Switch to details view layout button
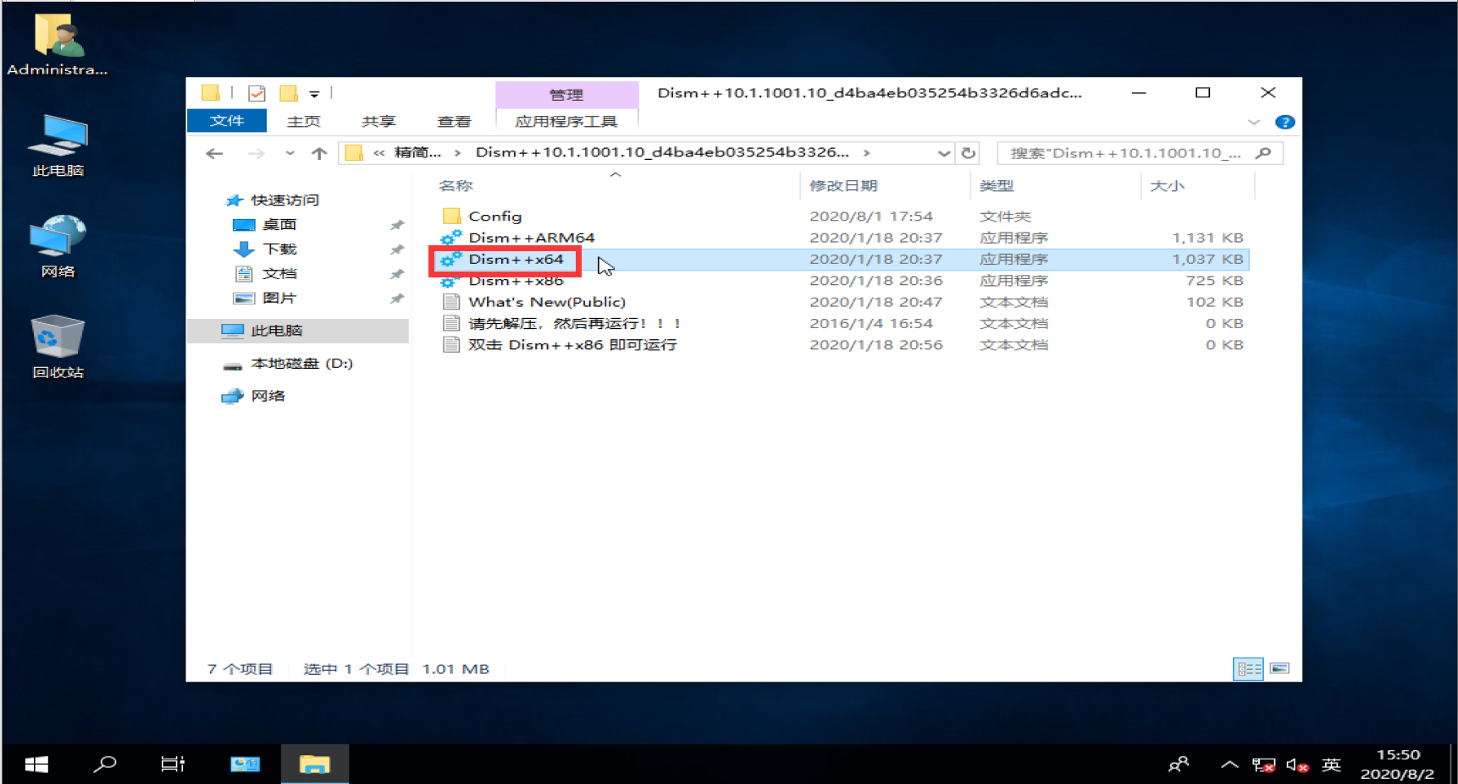The image size is (1458, 784). pyautogui.click(x=1248, y=669)
